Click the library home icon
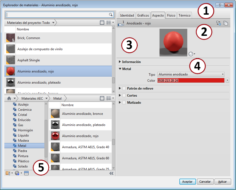This screenshot has width=236, height=190. [x=9, y=98]
